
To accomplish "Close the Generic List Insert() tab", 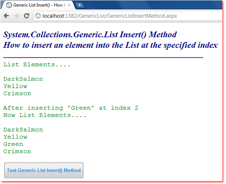I will [69, 6].
